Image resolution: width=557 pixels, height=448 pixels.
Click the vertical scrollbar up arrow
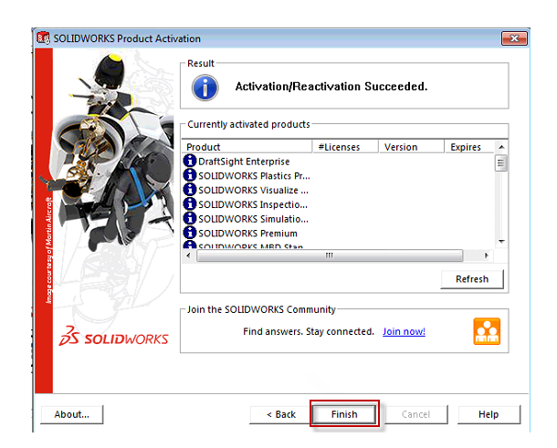tap(501, 147)
